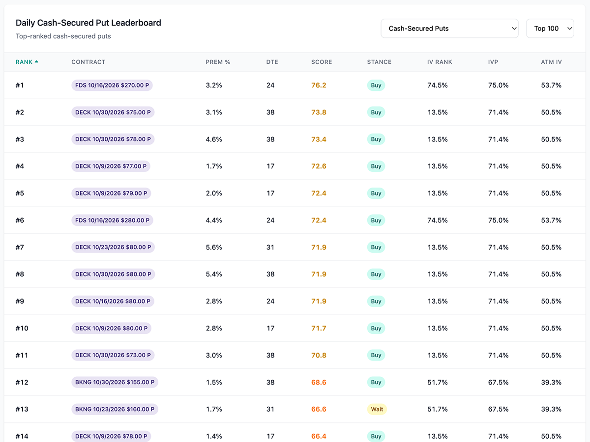Open contract DECK 10/30/2026 $73.00 P

(x=113, y=356)
